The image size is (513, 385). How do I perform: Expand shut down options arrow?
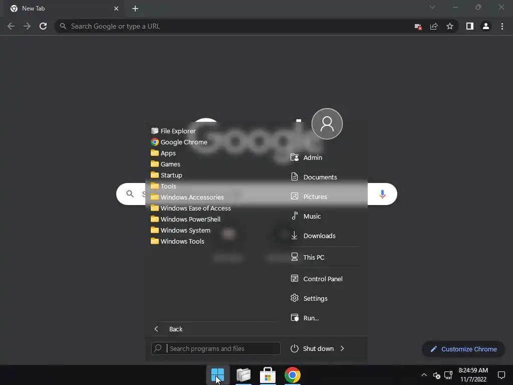tap(342, 349)
